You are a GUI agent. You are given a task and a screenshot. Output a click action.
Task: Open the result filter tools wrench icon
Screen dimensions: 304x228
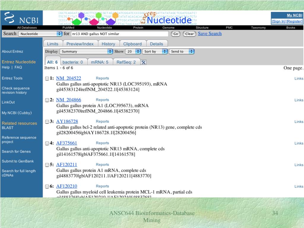[x=143, y=62]
